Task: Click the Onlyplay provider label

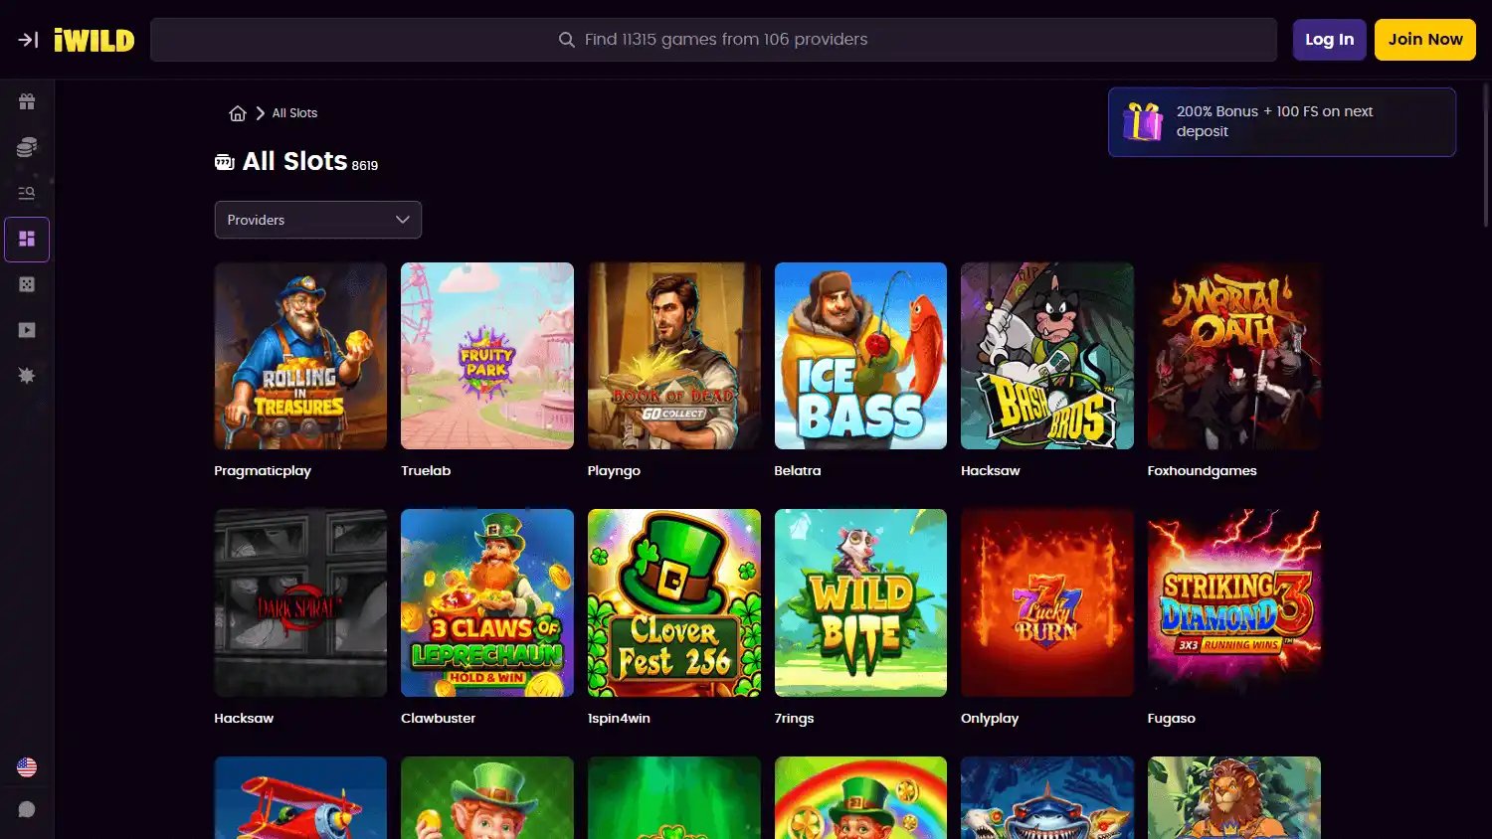Action: [990, 718]
